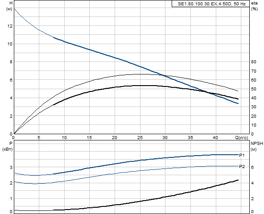Click the P2 power curve label

point(242,167)
